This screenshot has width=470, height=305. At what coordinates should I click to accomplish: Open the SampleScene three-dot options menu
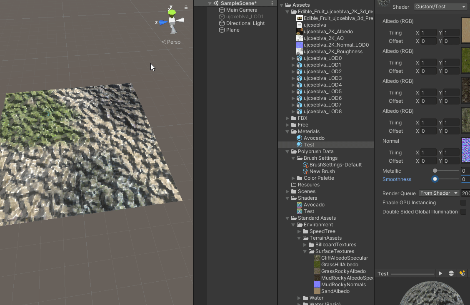pyautogui.click(x=272, y=3)
